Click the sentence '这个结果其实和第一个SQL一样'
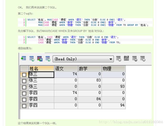This screenshot has height=126, width=165. point(37,123)
